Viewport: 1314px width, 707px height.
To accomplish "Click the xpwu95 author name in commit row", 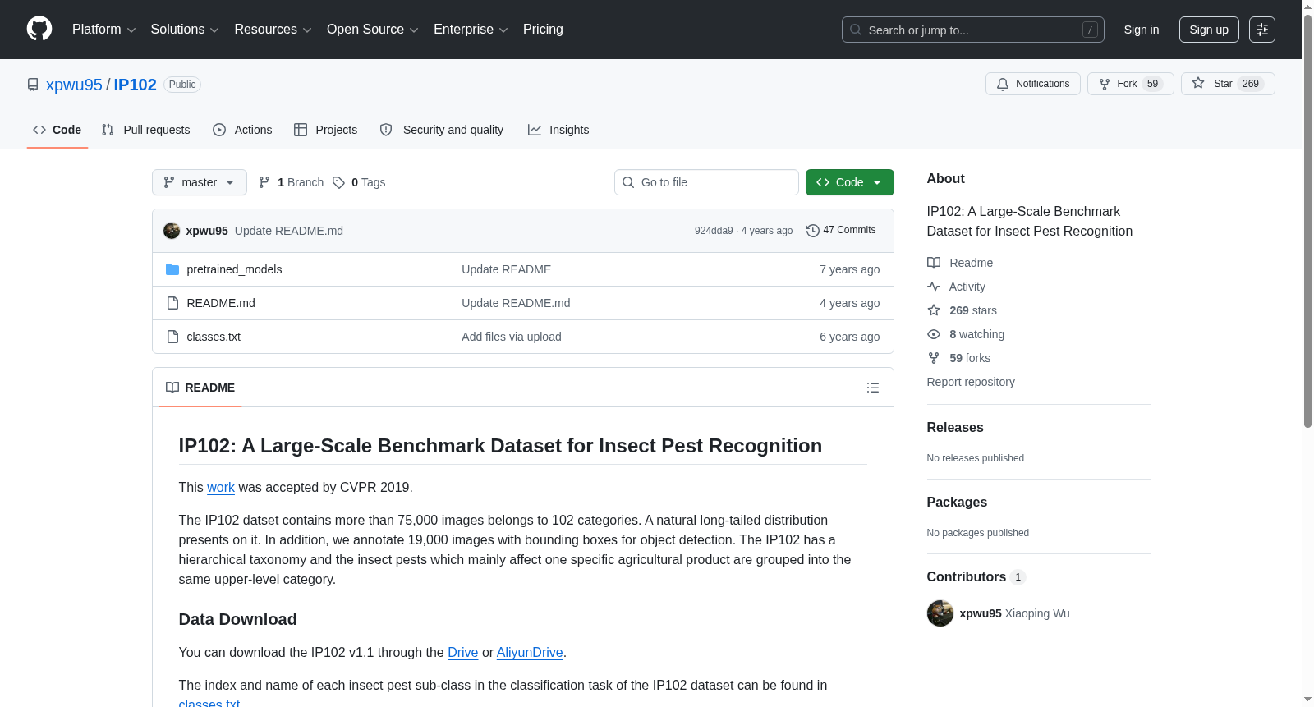I will [207, 231].
